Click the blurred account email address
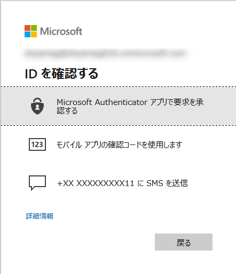 tap(106, 53)
